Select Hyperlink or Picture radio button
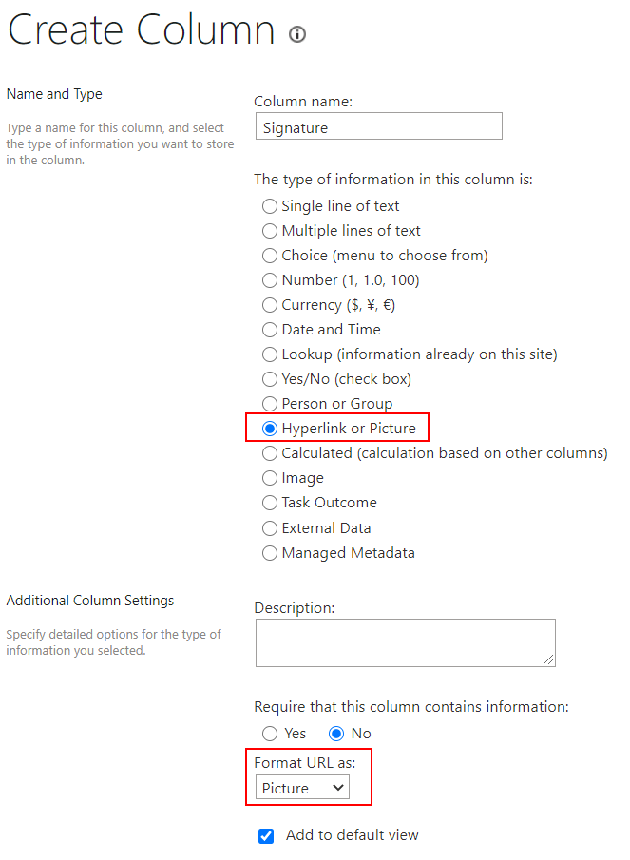 270,429
